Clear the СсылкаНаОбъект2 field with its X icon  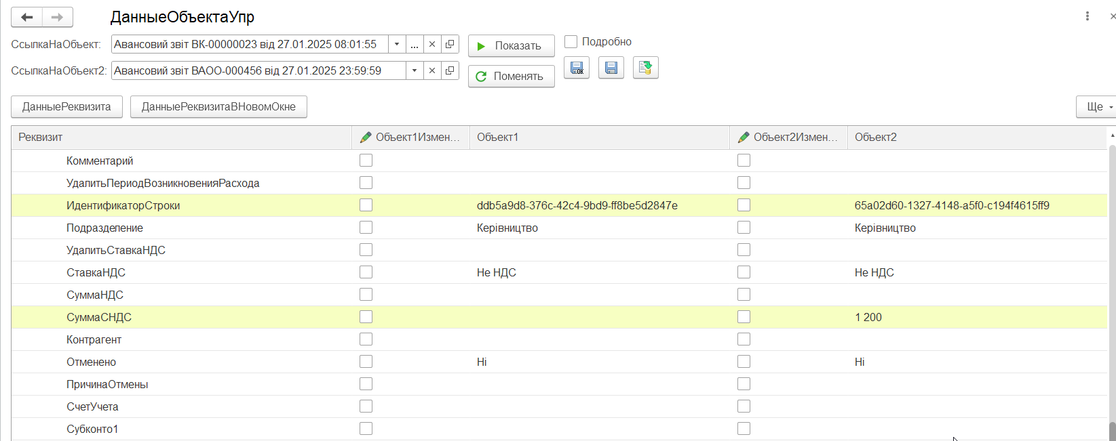point(432,70)
